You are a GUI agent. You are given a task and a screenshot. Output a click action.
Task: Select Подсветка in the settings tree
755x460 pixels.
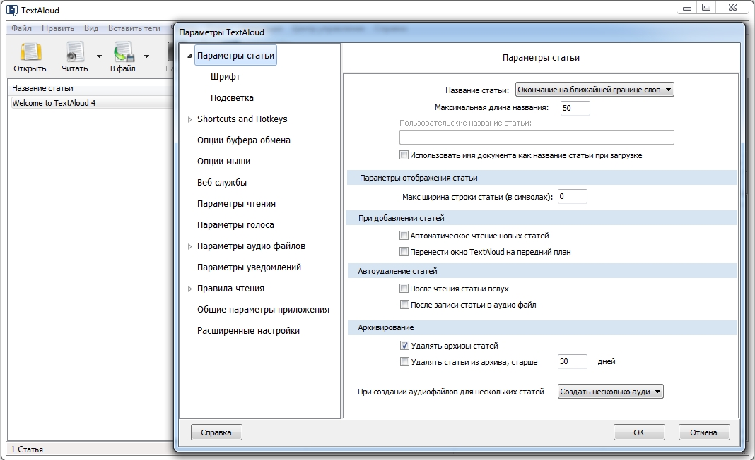pos(232,98)
